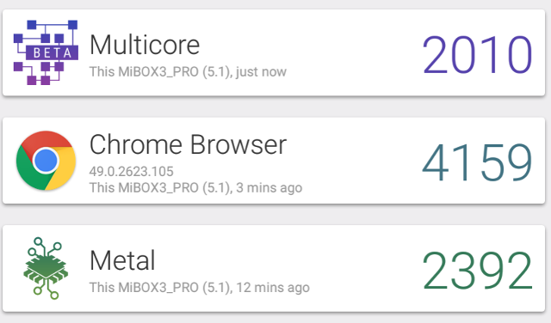Click Chrome version 49.0.2623.105 text

point(132,172)
